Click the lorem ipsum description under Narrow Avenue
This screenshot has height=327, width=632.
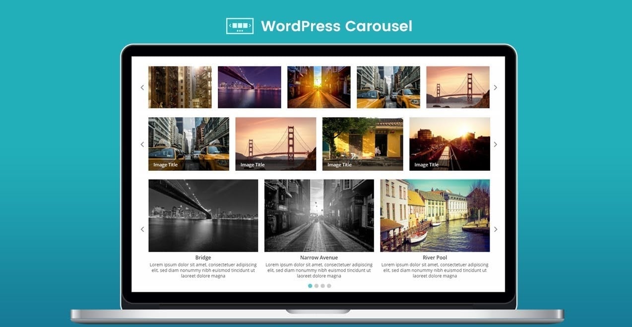click(319, 271)
